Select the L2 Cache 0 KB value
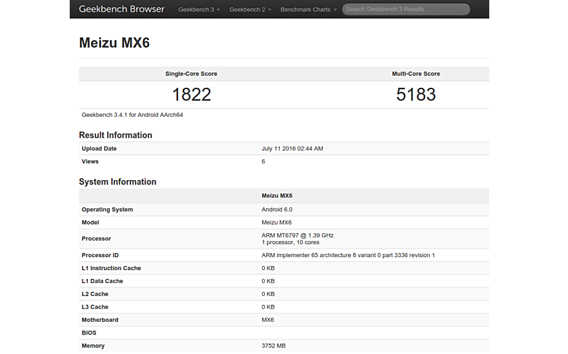This screenshot has height=354, width=568. (x=268, y=294)
